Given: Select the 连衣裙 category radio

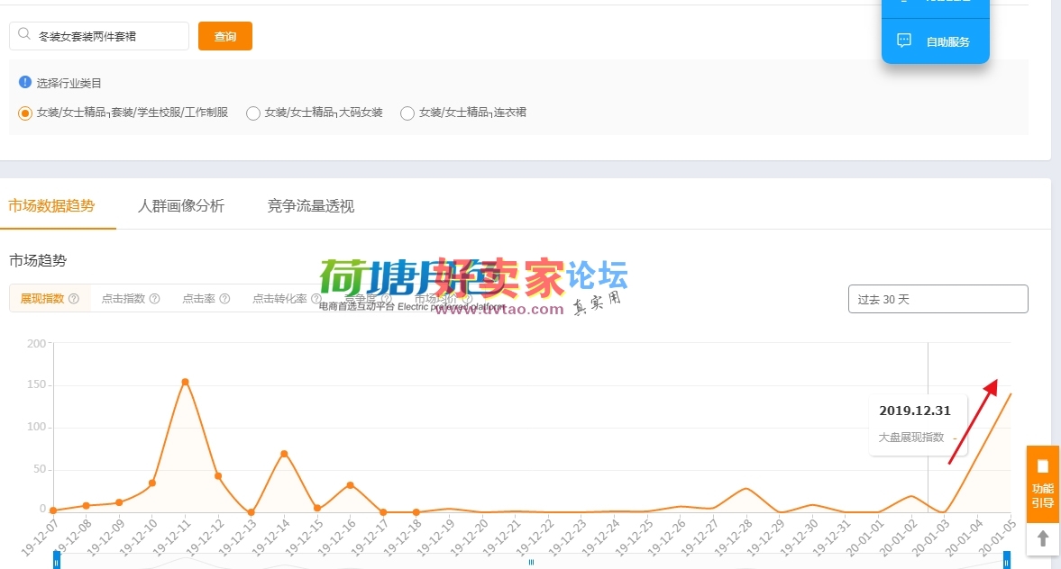Looking at the screenshot, I should 407,113.
